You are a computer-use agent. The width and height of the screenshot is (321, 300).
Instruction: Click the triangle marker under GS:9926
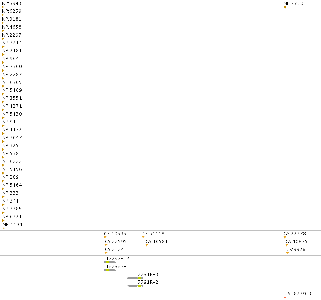click(x=287, y=253)
